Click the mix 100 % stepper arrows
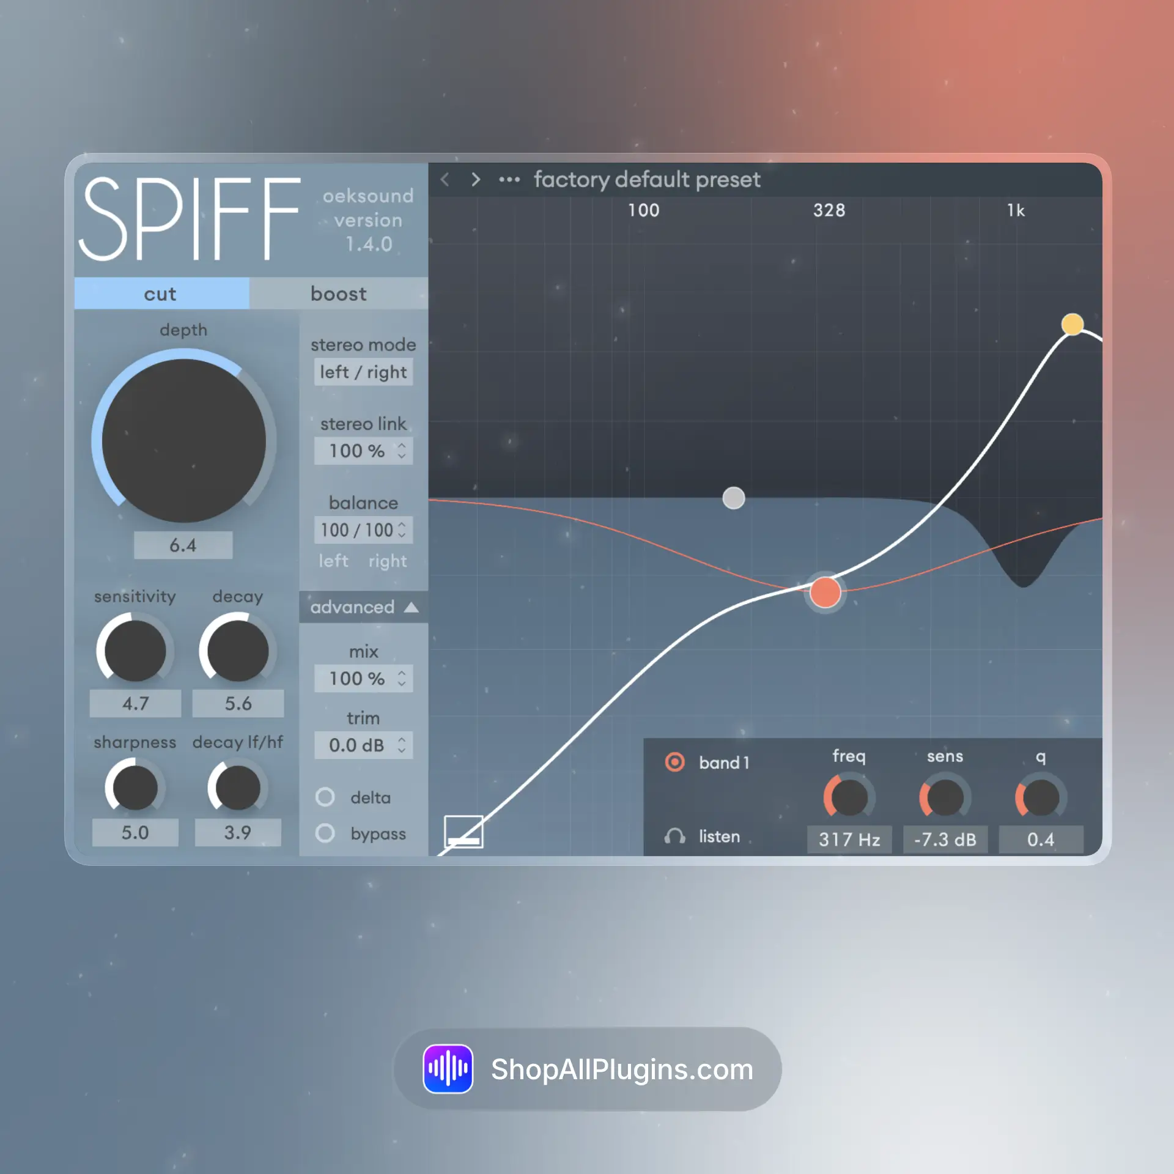The image size is (1174, 1174). click(x=401, y=678)
